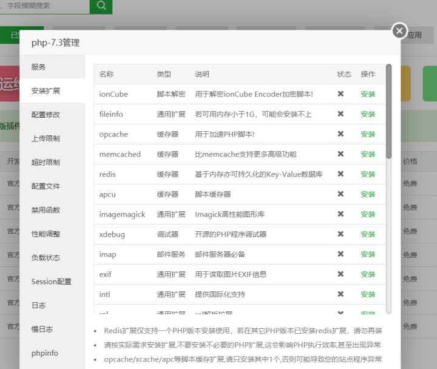Open the 配置修改 tab
The height and width of the screenshot is (369, 437).
coord(52,115)
